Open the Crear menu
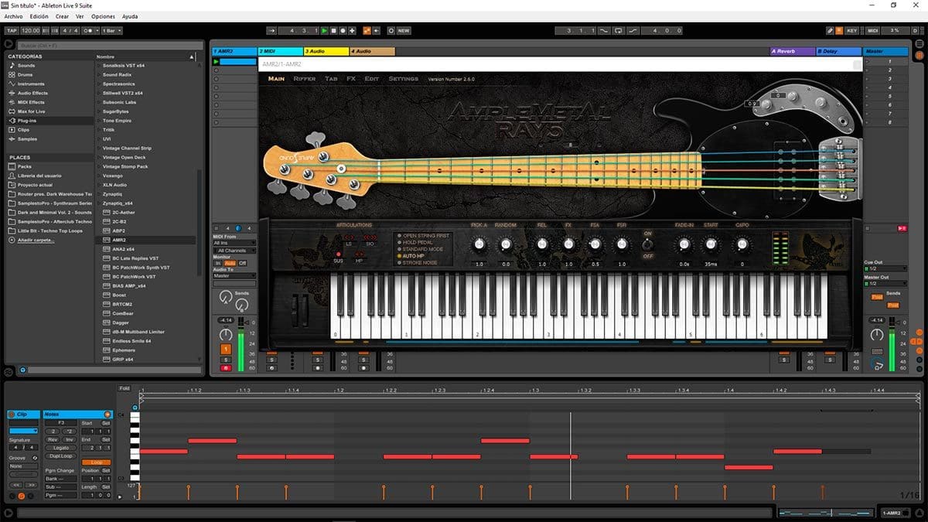This screenshot has width=928, height=522. (63, 16)
